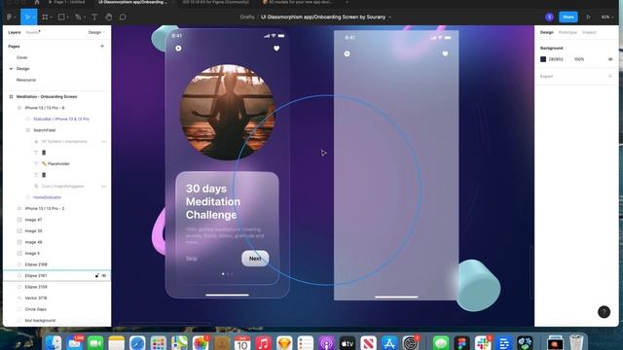Open the Inspect tab
Viewport: 623px width, 350px height.
[x=589, y=32]
